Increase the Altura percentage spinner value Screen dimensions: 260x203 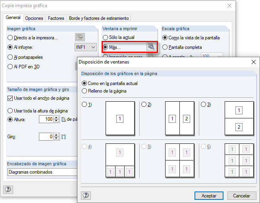(x=56, y=118)
